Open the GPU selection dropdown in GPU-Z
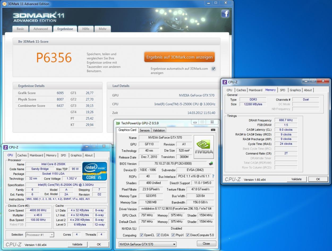 coord(147,244)
